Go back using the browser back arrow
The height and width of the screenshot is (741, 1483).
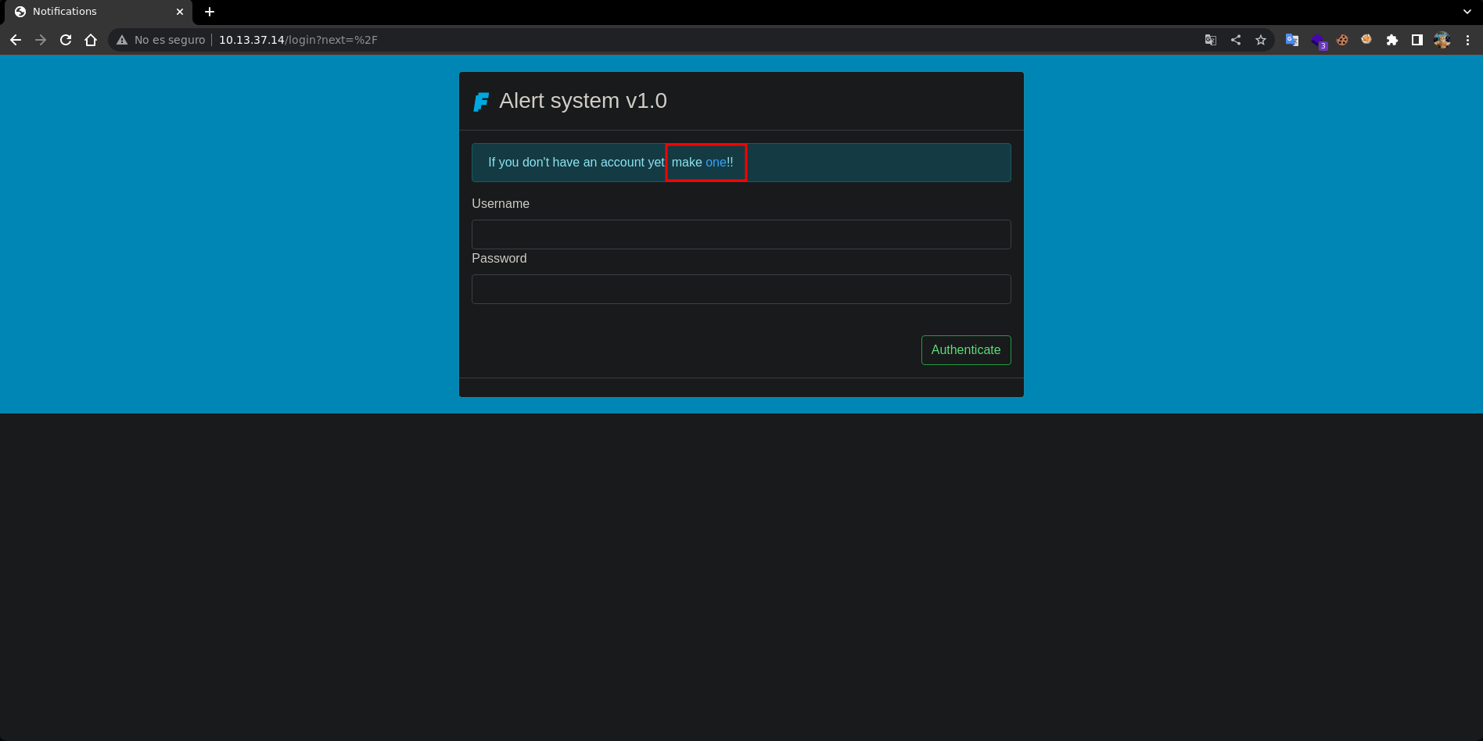point(16,40)
